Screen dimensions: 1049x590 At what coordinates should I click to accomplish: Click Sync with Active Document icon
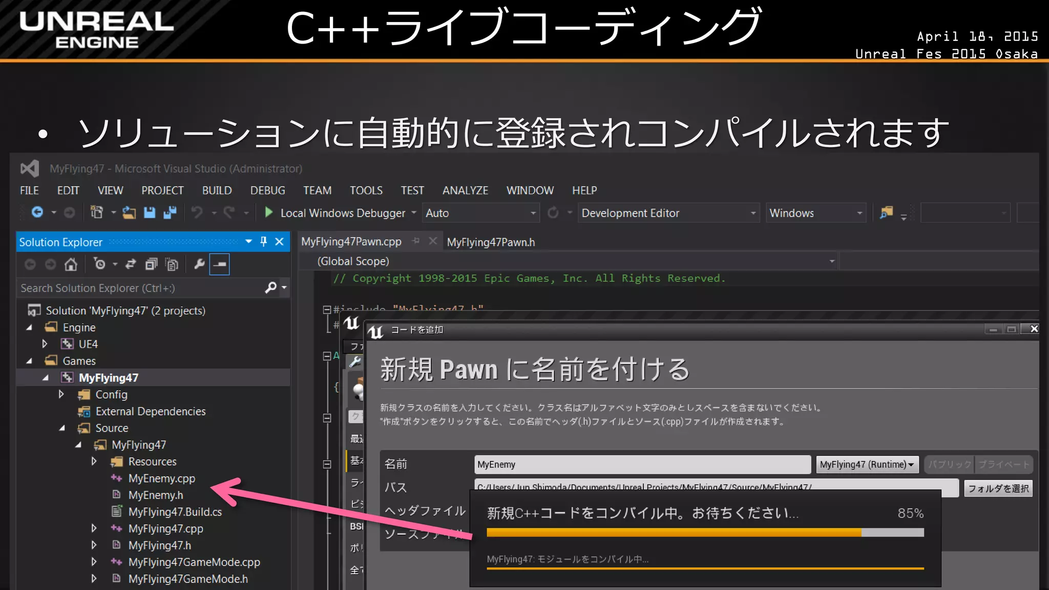131,264
